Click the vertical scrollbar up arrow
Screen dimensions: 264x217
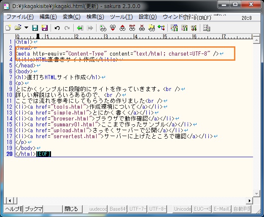[x=256, y=40]
